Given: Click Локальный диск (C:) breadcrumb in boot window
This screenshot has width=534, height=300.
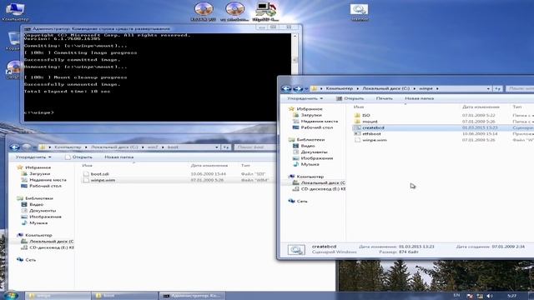Looking at the screenshot, I should [114, 147].
